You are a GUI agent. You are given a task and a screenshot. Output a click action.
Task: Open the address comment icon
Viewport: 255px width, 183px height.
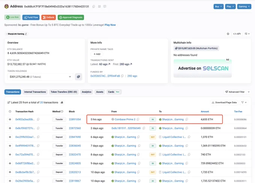pos(105,6)
